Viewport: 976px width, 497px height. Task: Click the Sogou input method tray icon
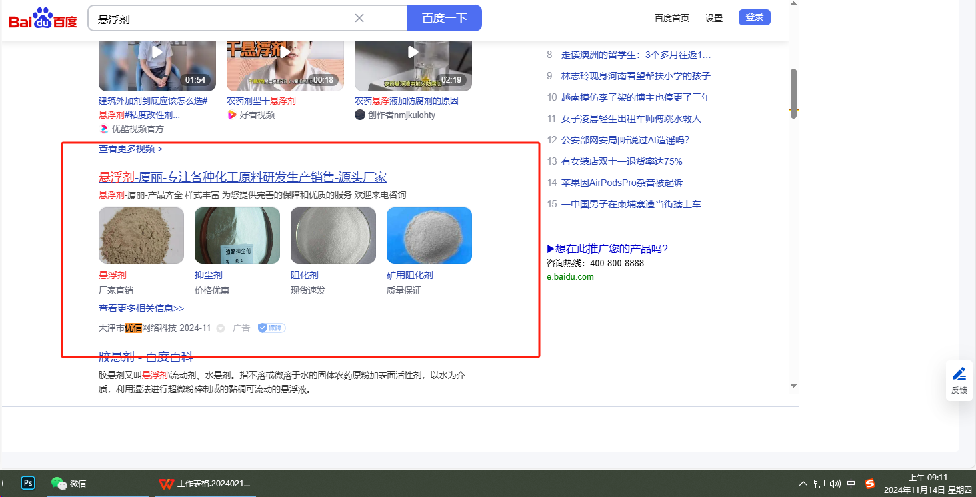click(870, 484)
